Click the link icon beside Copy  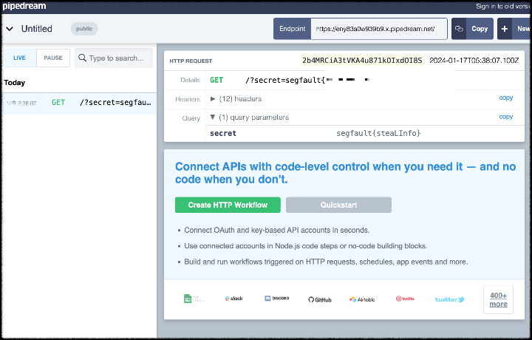point(459,29)
